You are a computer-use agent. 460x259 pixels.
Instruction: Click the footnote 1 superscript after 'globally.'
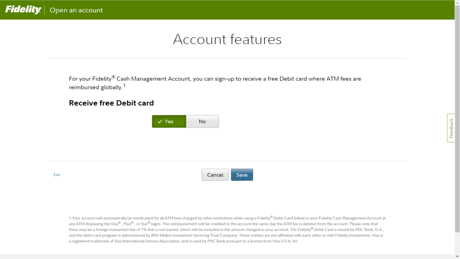(x=124, y=86)
